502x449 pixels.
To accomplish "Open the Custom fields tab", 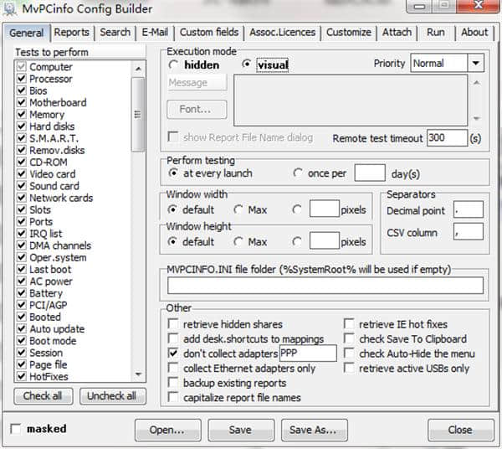I will point(209,33).
